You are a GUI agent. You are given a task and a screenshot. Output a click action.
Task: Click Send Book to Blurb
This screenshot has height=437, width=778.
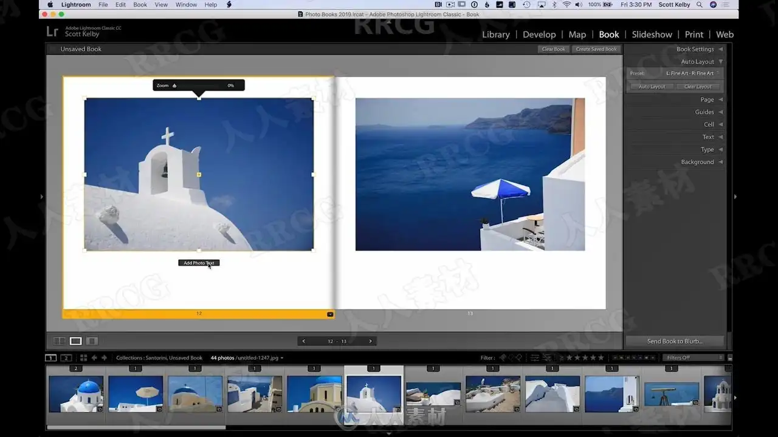point(675,341)
